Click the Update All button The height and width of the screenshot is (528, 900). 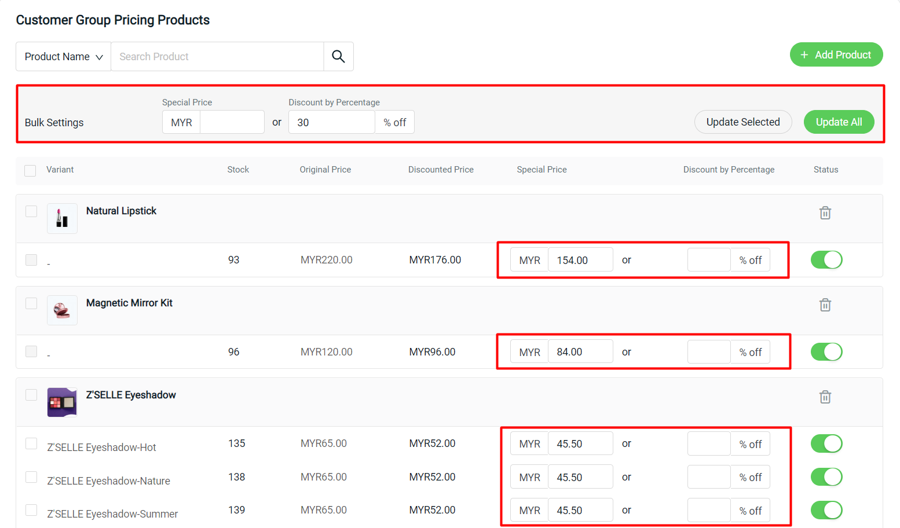tap(839, 122)
